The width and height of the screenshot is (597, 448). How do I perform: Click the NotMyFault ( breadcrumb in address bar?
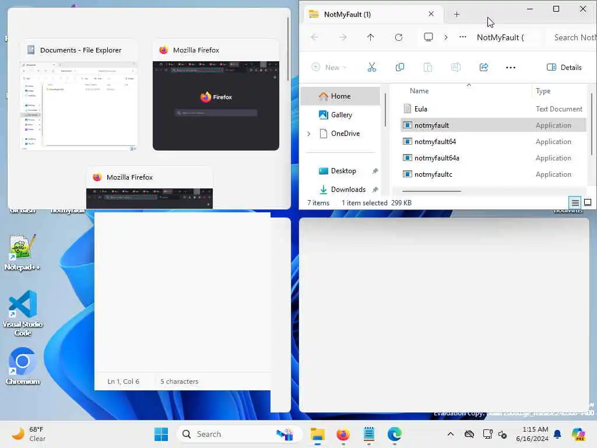tap(500, 37)
